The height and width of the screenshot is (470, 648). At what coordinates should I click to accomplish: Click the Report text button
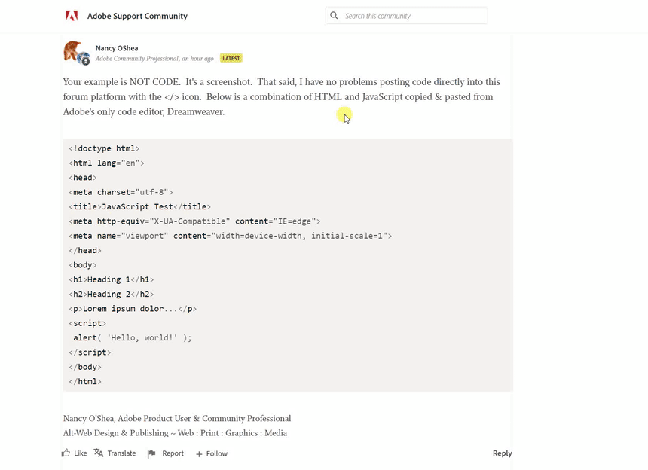click(x=173, y=453)
